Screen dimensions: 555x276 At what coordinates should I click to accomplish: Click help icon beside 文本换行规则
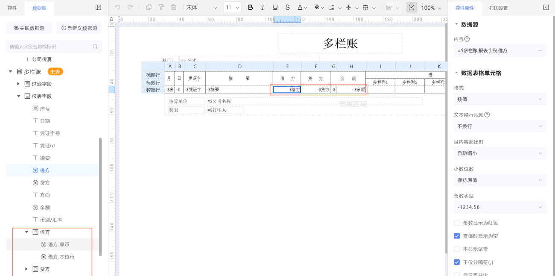coord(487,115)
